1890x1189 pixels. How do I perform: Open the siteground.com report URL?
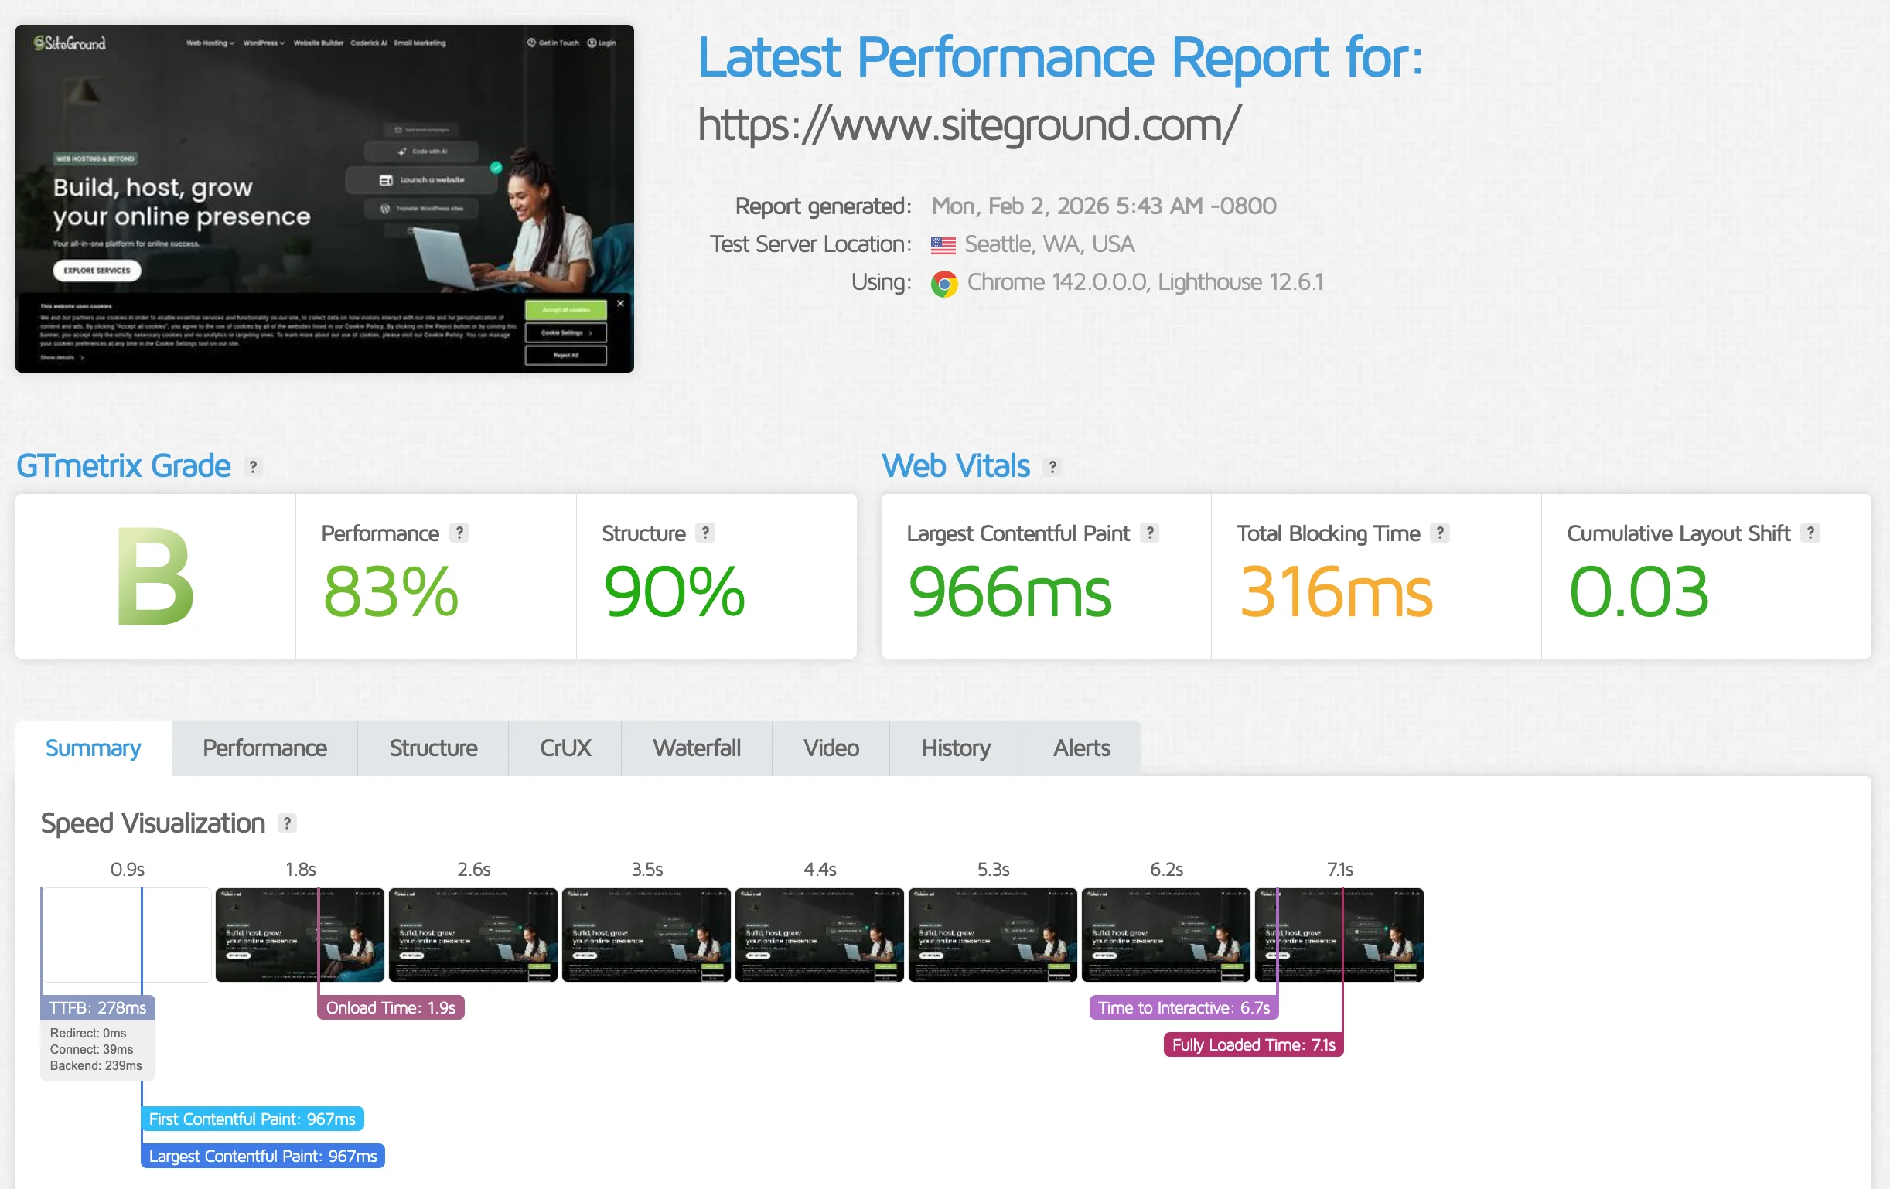pyautogui.click(x=967, y=124)
